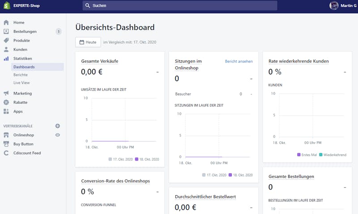
Task: Click UMSÄTZE IM LAUFE DER ZEIT label
Action: [104, 90]
